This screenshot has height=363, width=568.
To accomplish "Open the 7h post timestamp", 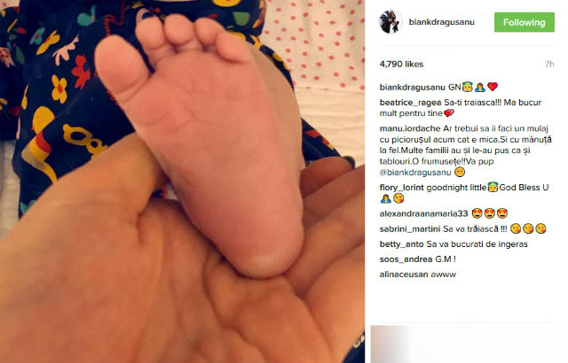I will tap(549, 65).
